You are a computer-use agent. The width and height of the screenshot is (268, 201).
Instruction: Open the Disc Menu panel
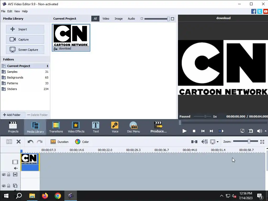(x=133, y=127)
